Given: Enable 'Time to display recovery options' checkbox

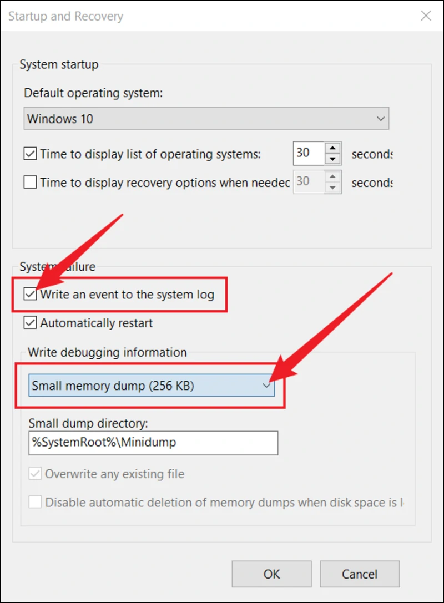Looking at the screenshot, I should (x=31, y=182).
